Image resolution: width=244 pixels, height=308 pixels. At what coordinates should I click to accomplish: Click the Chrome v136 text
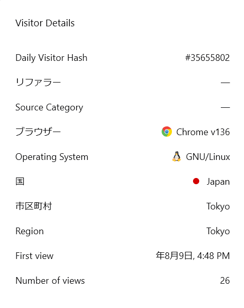(x=203, y=132)
